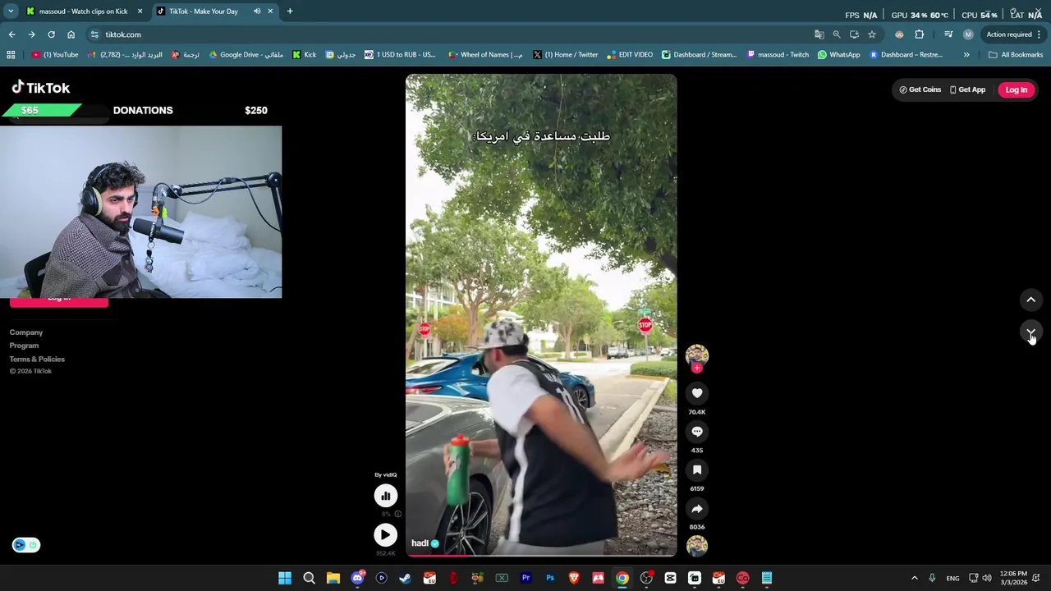Open the system volume speaker icon
Image resolution: width=1051 pixels, height=591 pixels.
point(987,578)
